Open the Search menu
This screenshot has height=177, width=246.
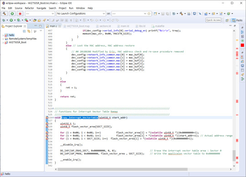(52, 8)
